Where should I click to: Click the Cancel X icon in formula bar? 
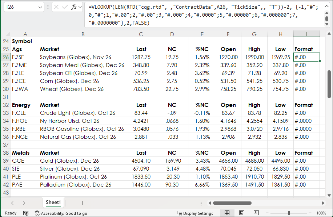56,7
